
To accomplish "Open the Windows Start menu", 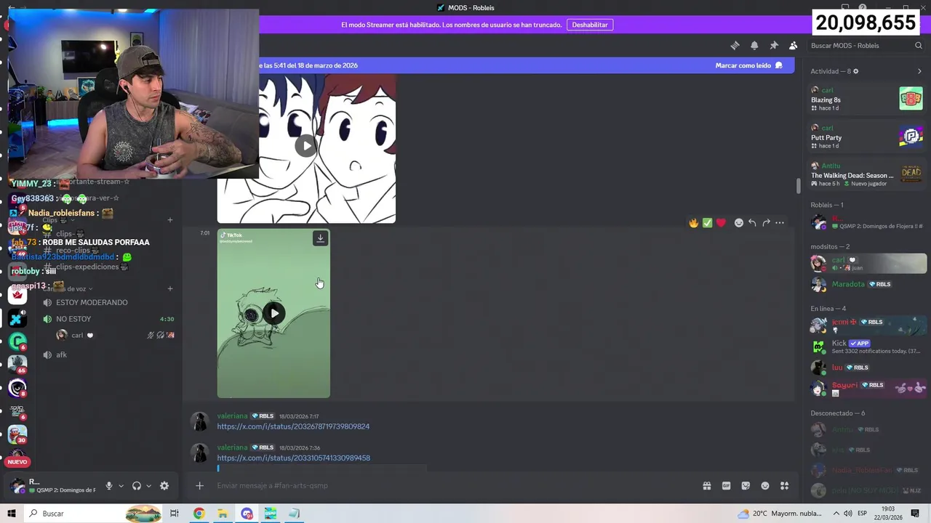I will [12, 514].
